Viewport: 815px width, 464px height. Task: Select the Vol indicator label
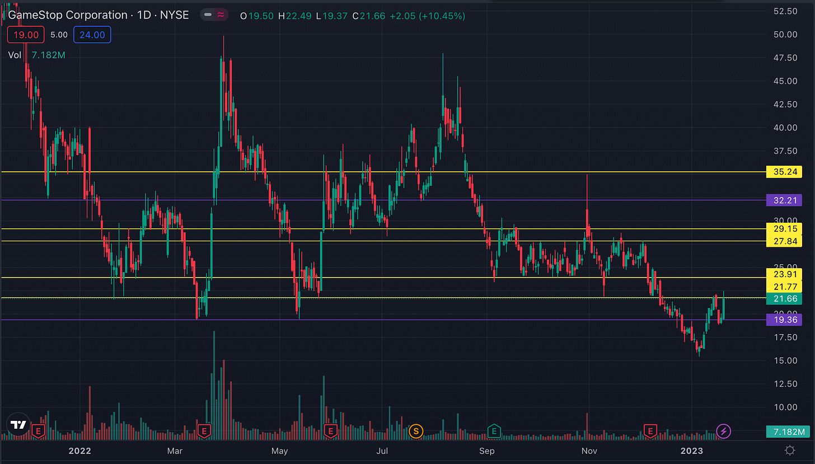pos(15,55)
